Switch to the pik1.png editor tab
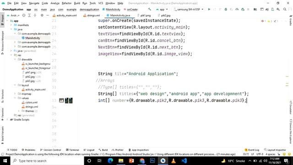The width and height of the screenshot is (293, 165). (144, 15)
